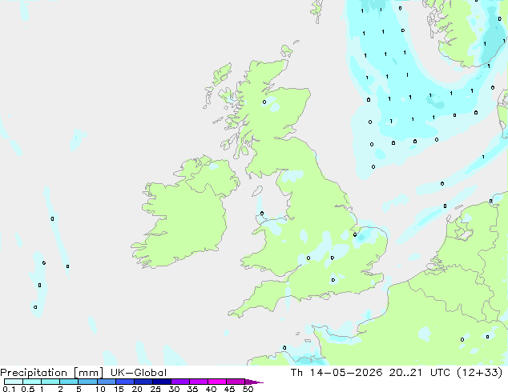Click the above-50 mm arrow end of legend
This screenshot has height=392, width=508.
tap(254, 382)
